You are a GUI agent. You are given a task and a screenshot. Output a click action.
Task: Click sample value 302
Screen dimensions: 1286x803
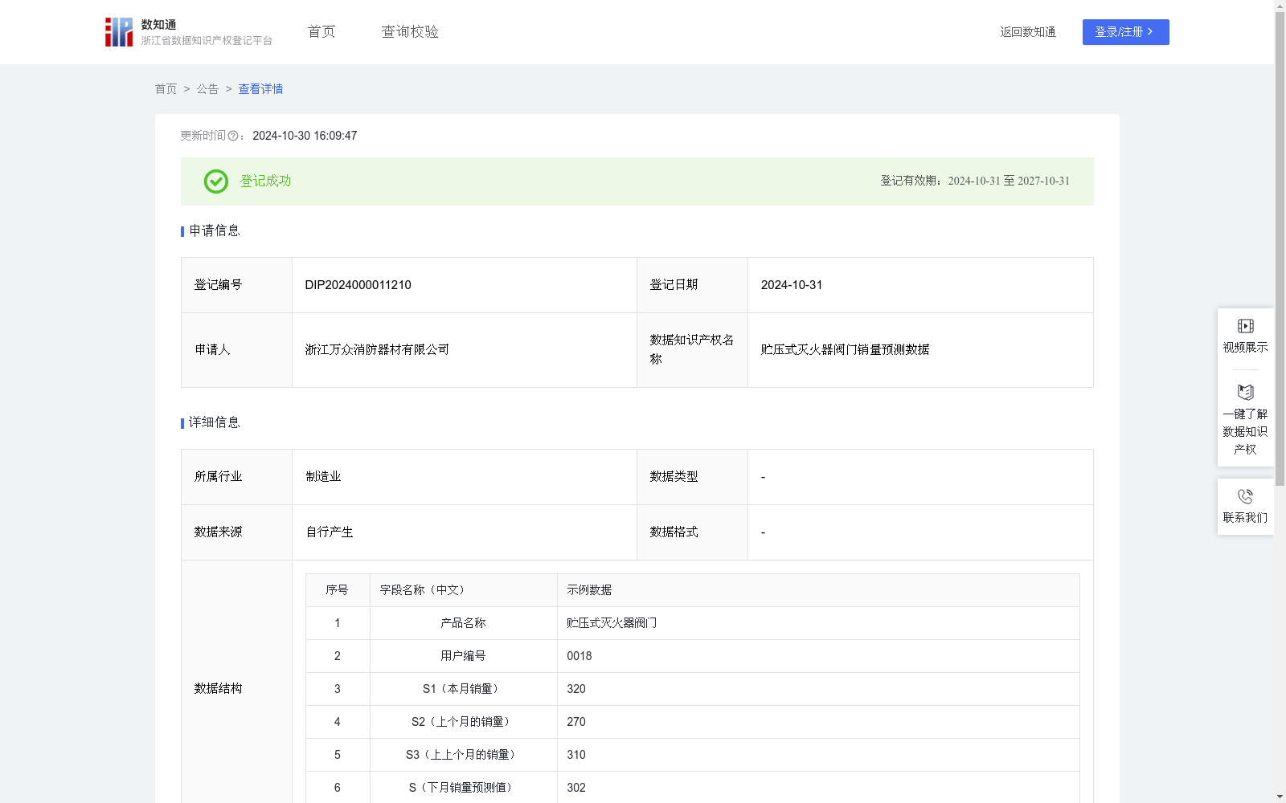coord(576,788)
